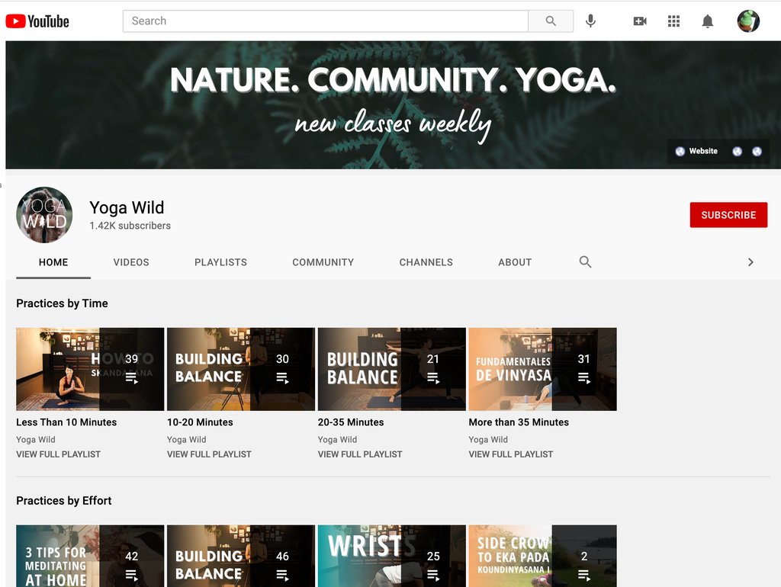Screen dimensions: 781x587
Task: Select the About tab
Action: [515, 262]
